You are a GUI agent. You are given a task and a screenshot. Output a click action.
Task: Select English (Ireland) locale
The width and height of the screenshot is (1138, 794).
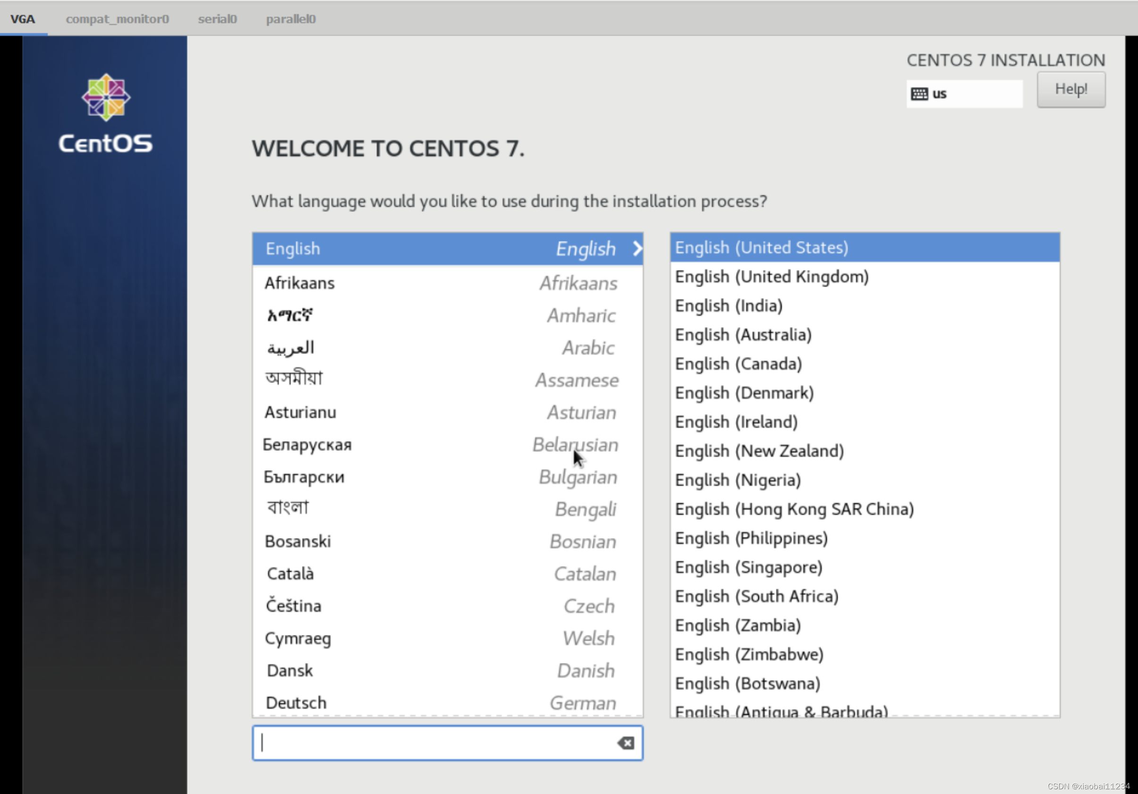click(865, 422)
